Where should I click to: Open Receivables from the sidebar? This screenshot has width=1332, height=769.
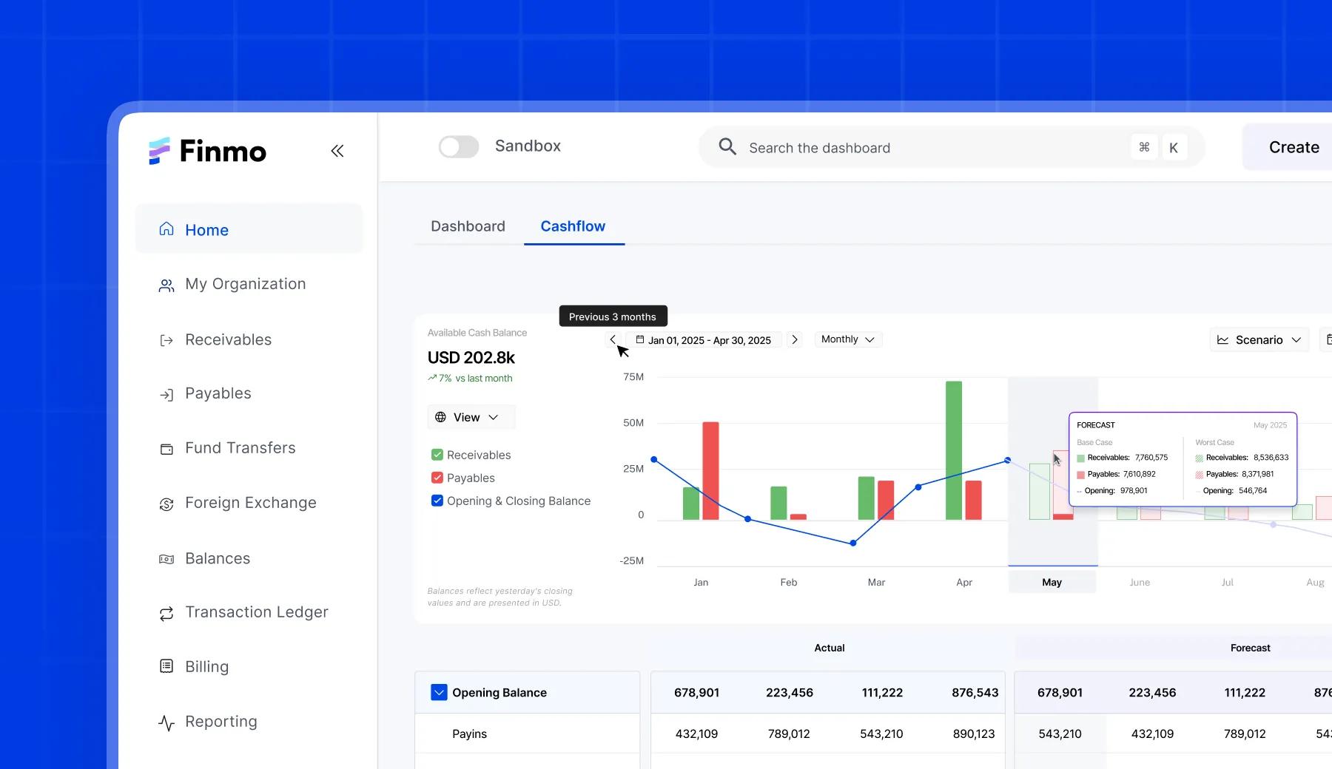(x=228, y=339)
